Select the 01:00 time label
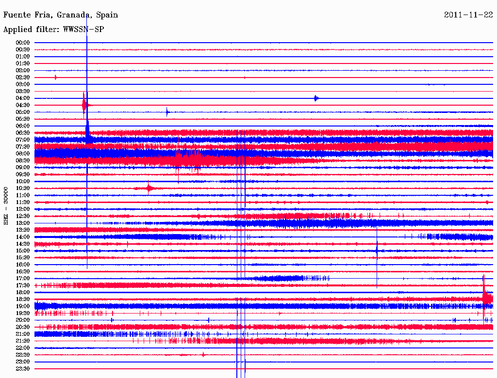This screenshot has width=497, height=378. (23, 56)
